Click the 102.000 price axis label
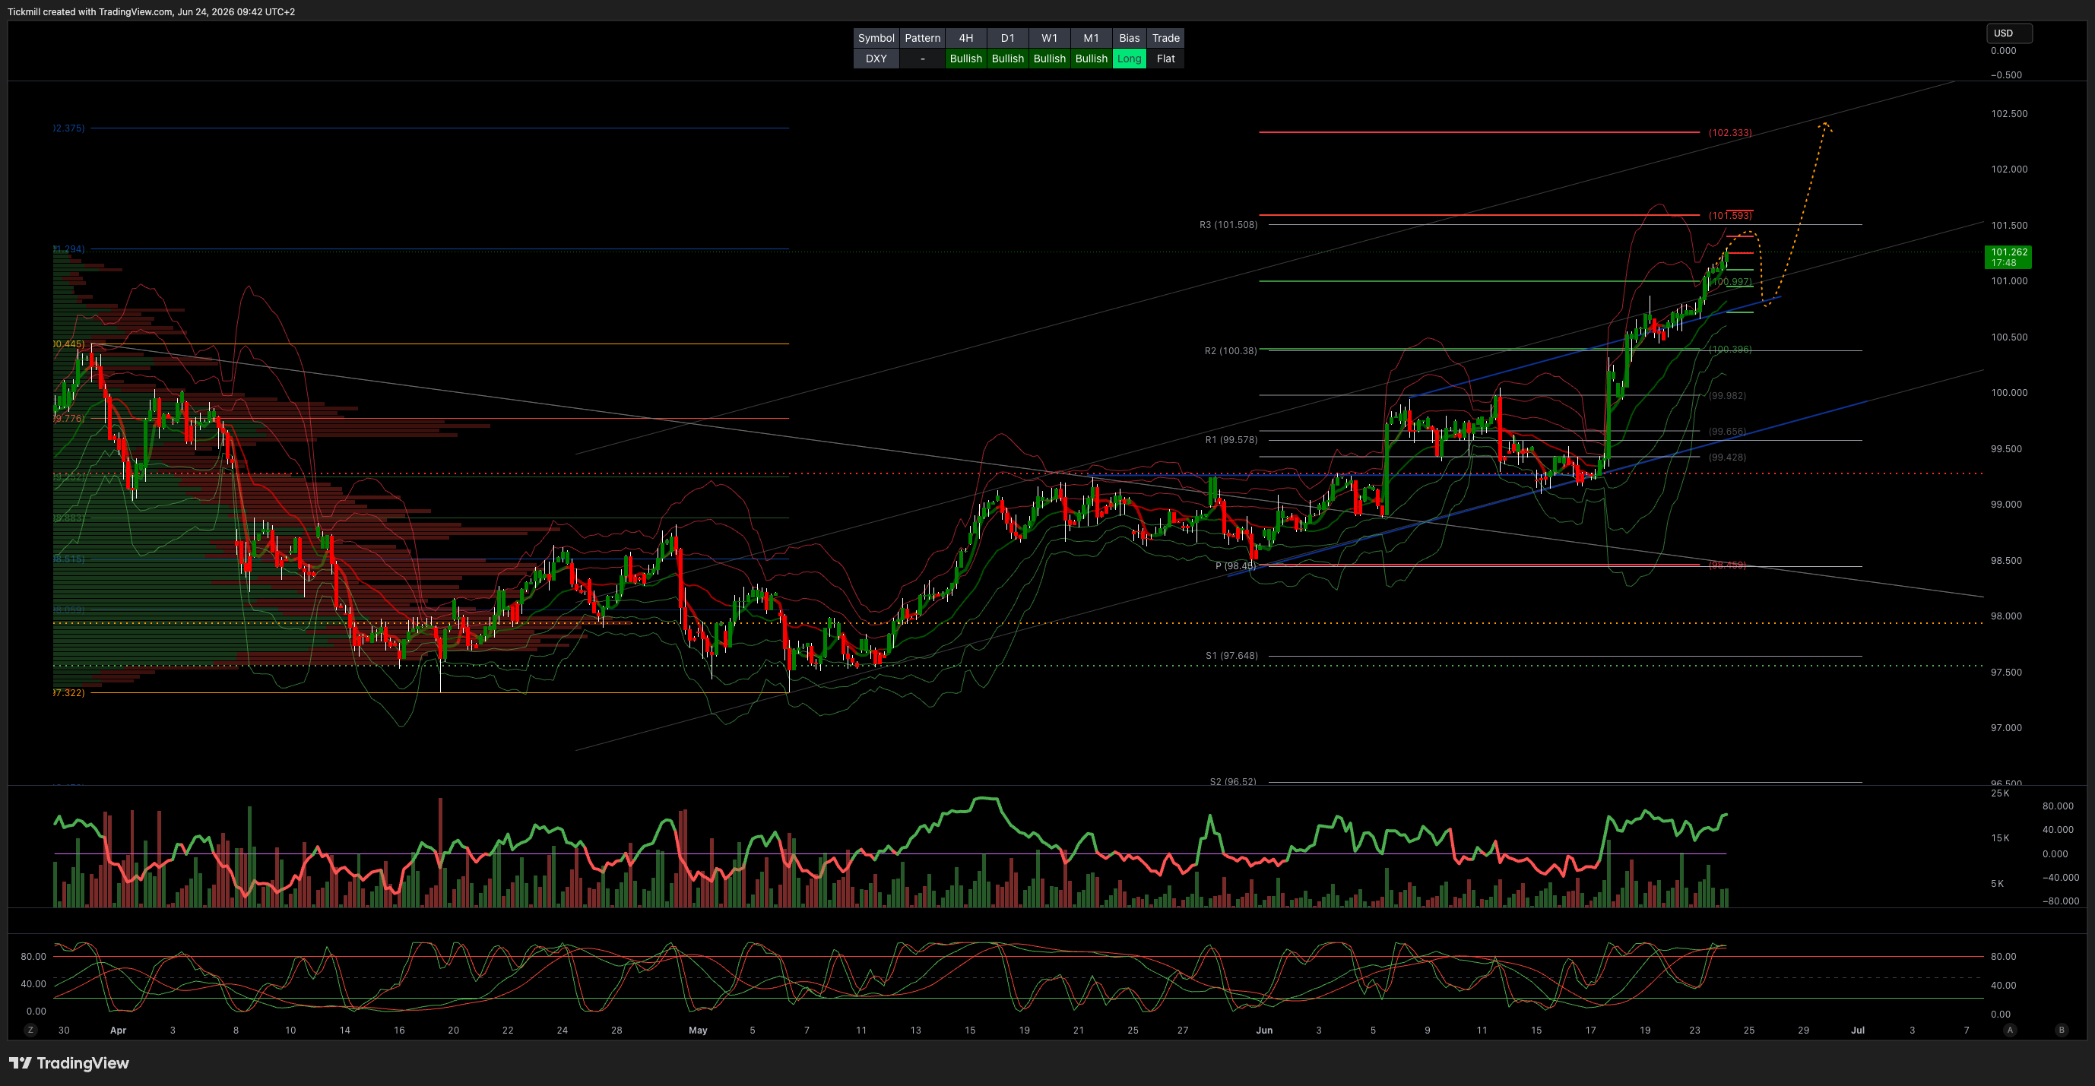This screenshot has height=1086, width=2095. [2009, 169]
